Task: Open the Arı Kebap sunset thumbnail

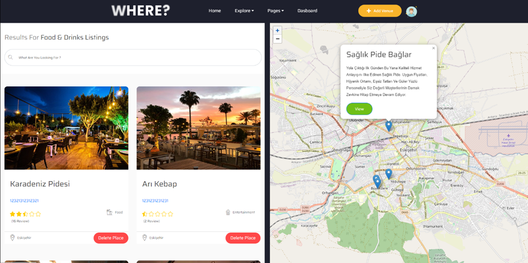Action: 198,128
